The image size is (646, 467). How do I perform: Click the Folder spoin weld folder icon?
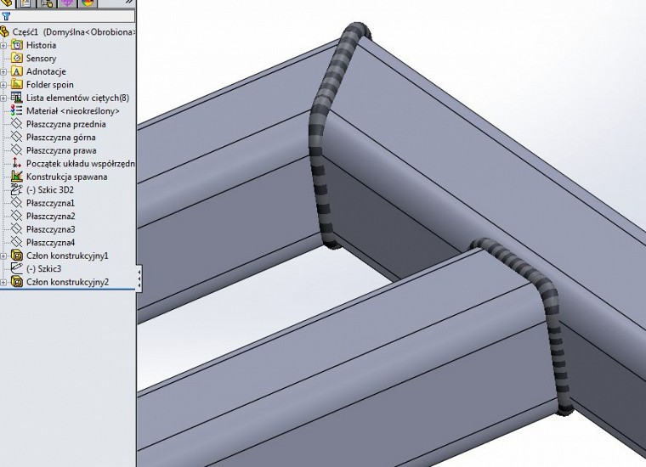pos(17,84)
